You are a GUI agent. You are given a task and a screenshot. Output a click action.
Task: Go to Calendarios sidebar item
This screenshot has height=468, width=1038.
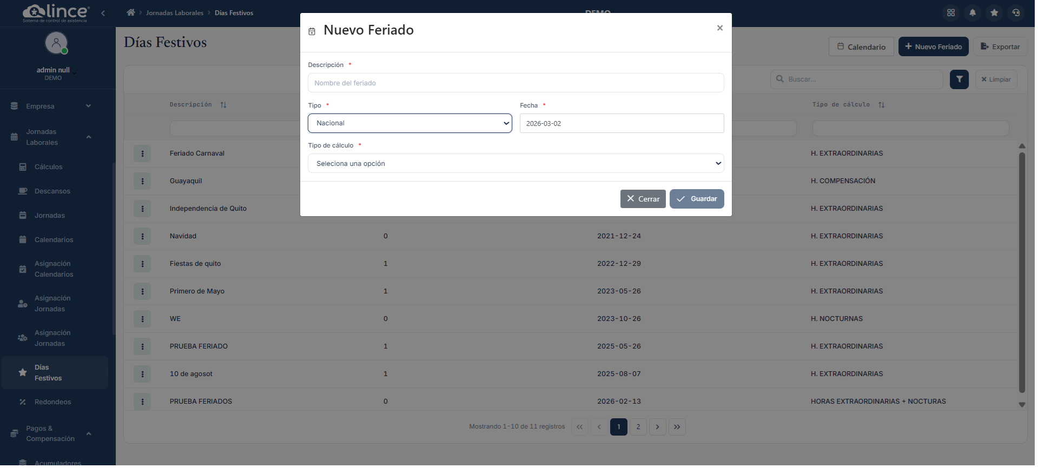click(x=54, y=240)
